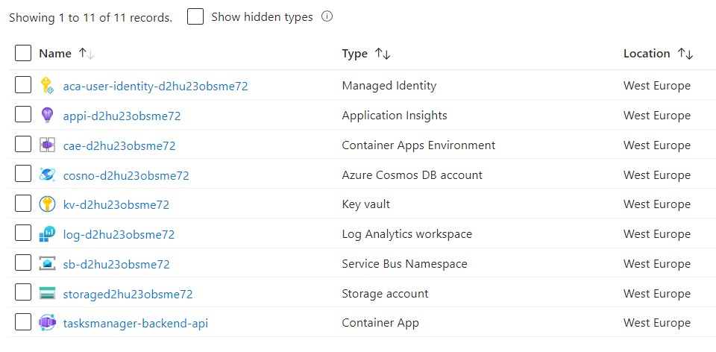
Task: Click the Application Insights lightbulb icon
Action: pyautogui.click(x=48, y=116)
